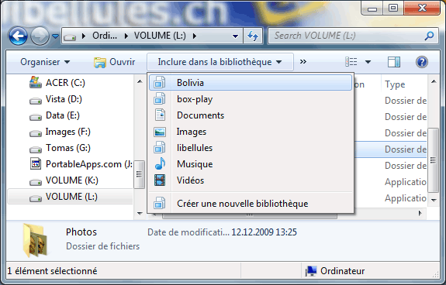The image size is (446, 285).
Task: Choose Vidéos library entry
Action: [x=251, y=180]
